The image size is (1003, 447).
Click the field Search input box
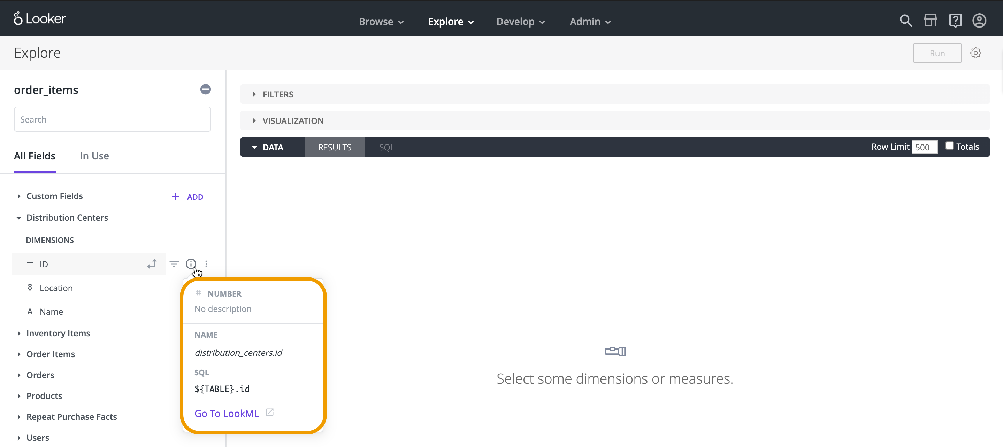coord(113,119)
